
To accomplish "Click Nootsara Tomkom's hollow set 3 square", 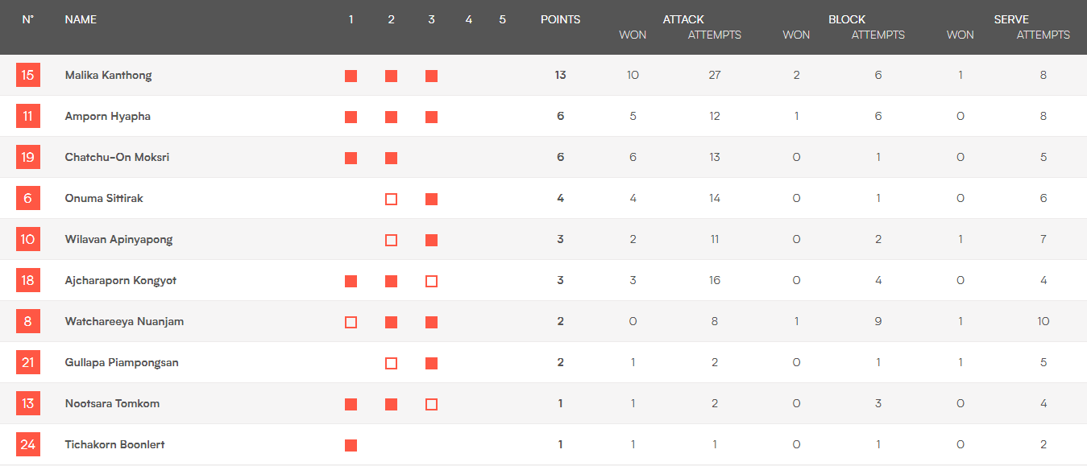I will [431, 404].
